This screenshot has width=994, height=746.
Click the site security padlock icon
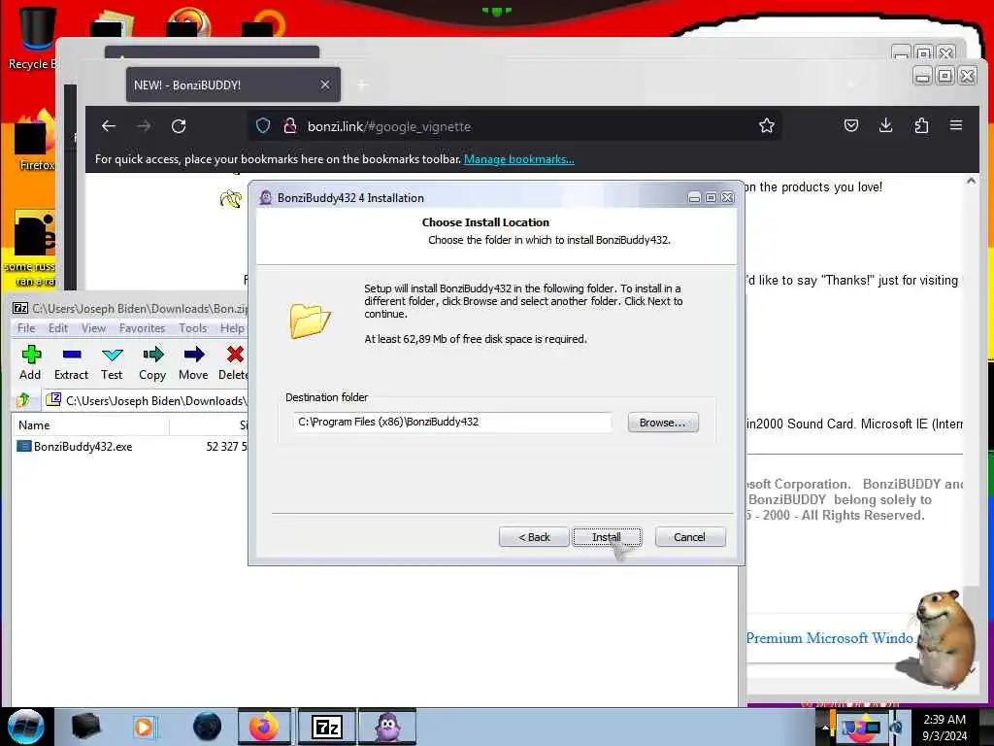click(x=290, y=125)
